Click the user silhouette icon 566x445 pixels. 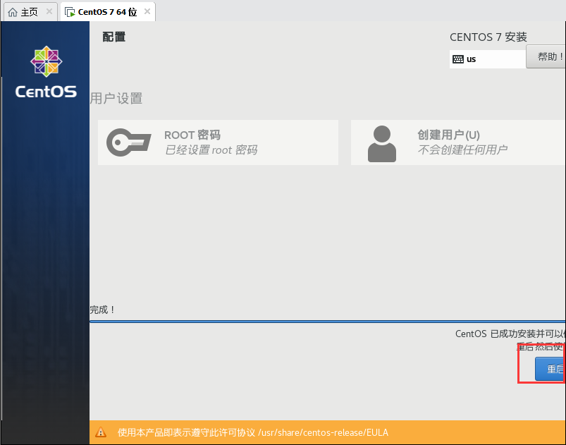pos(382,144)
